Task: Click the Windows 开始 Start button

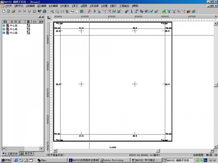Action: pos(6,160)
